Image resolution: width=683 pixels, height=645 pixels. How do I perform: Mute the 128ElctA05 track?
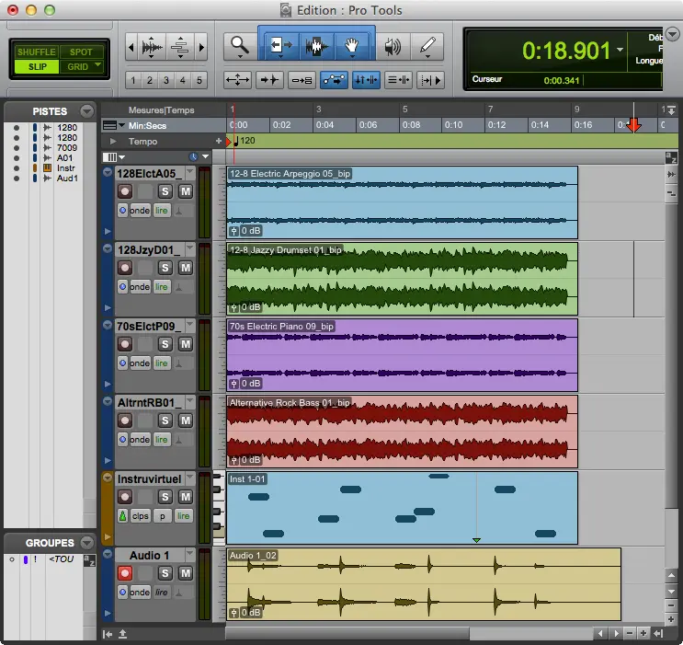click(185, 191)
